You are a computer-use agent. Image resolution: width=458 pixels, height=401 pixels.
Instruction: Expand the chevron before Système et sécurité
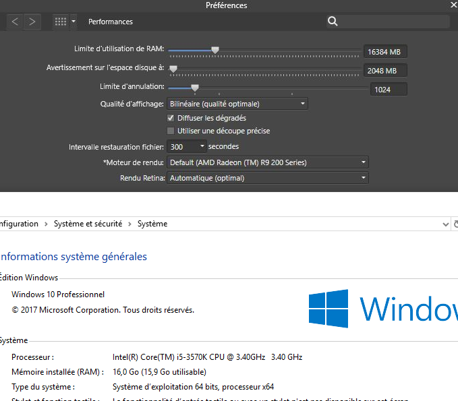tap(46, 224)
